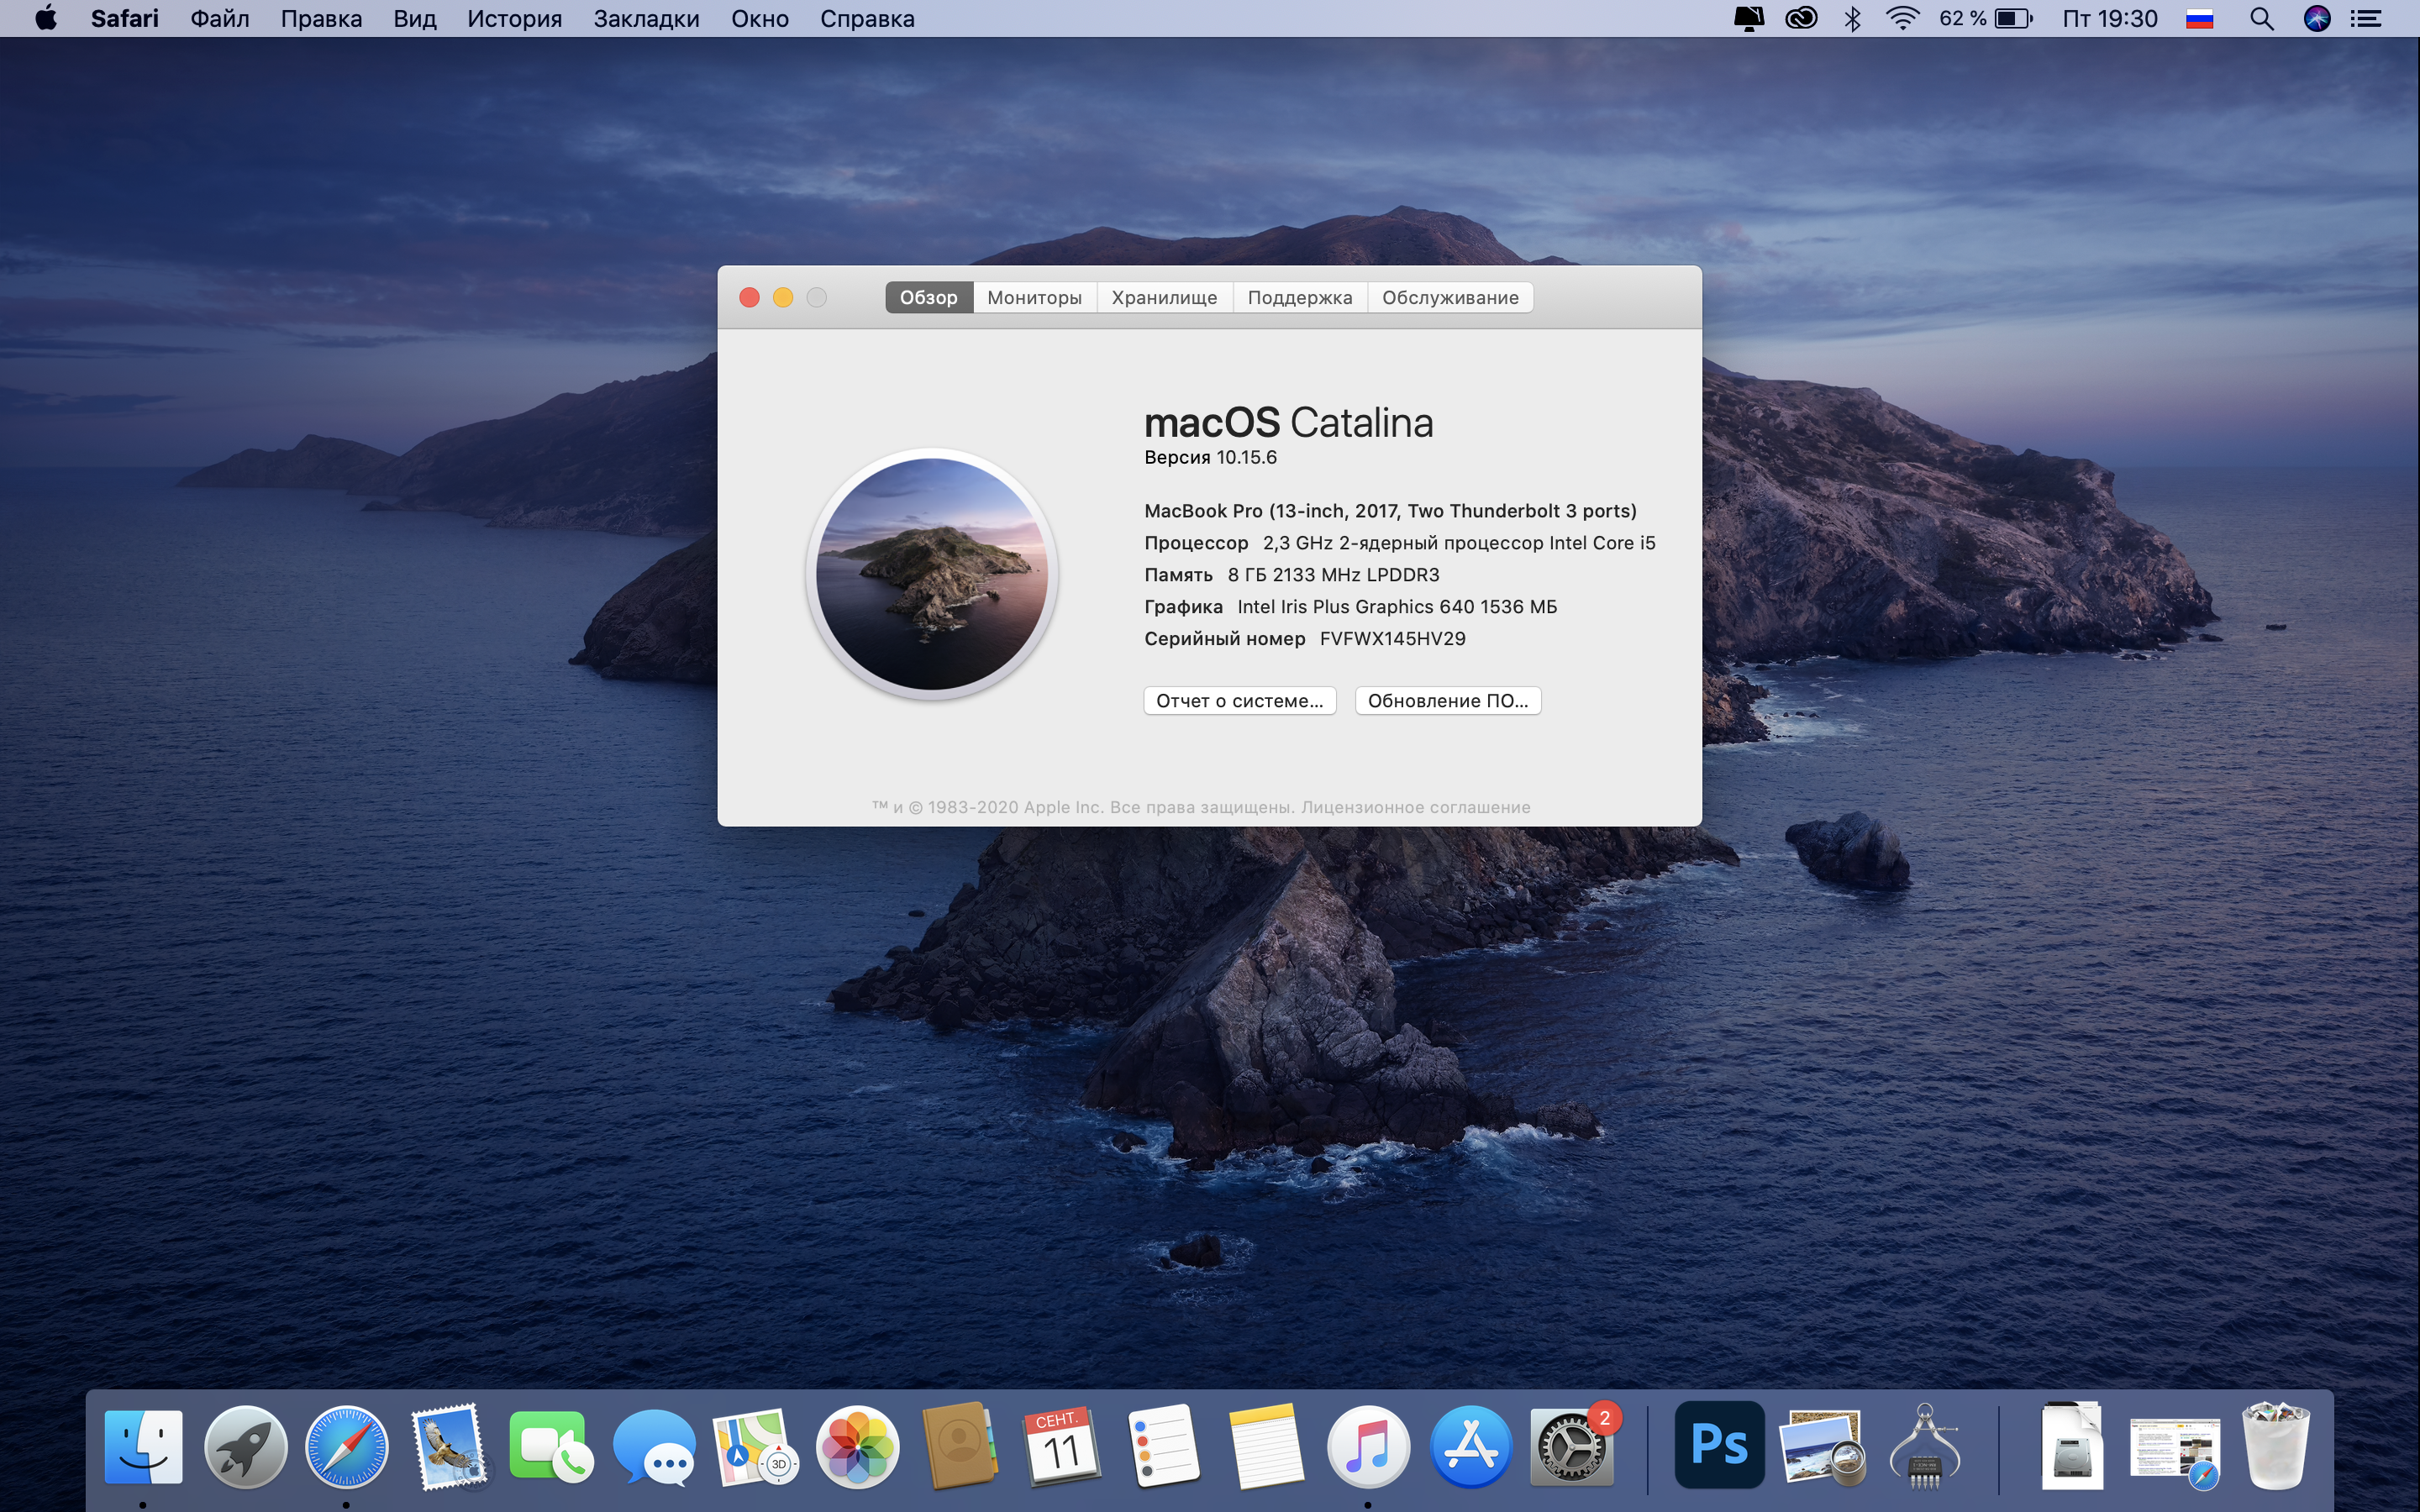Open the Лицензионное соглашение link
2420x1512 pixels.
[x=1415, y=807]
